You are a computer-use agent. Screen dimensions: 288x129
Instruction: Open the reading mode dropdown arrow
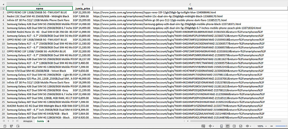(213, 126)
